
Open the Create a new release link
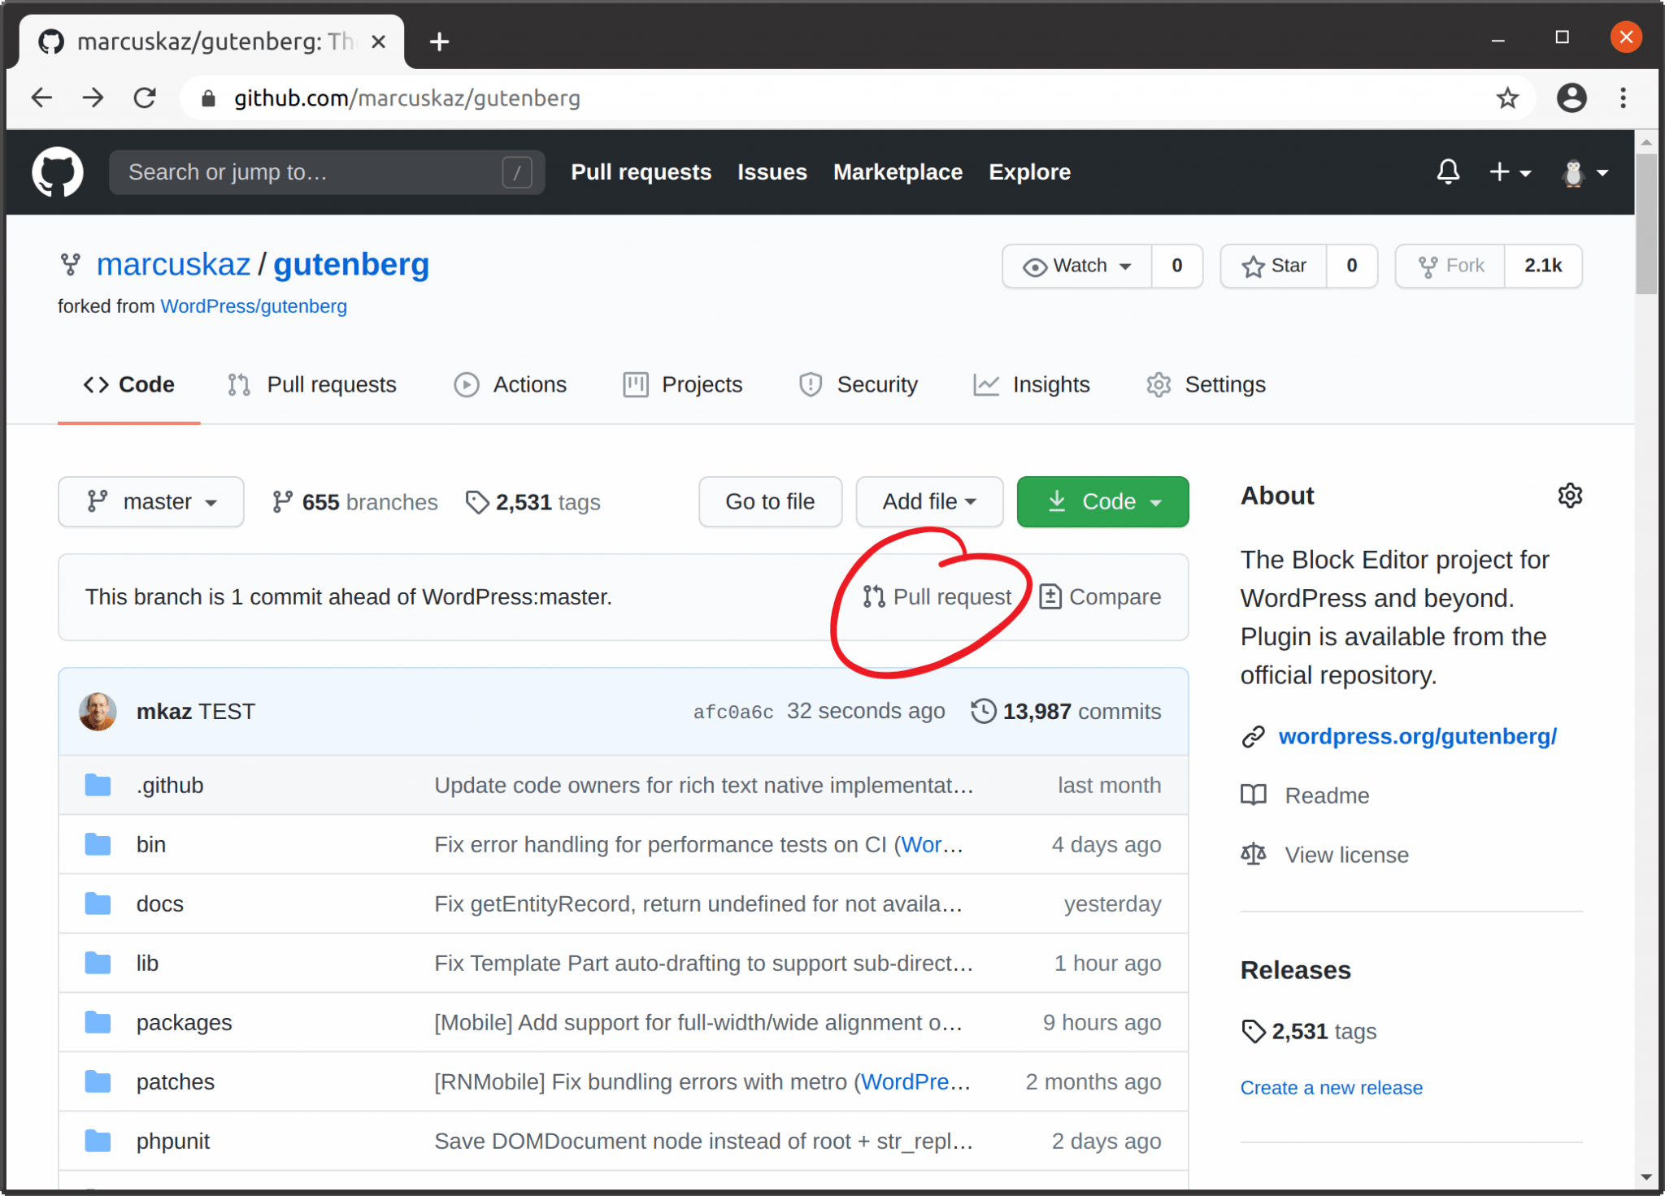tap(1332, 1087)
